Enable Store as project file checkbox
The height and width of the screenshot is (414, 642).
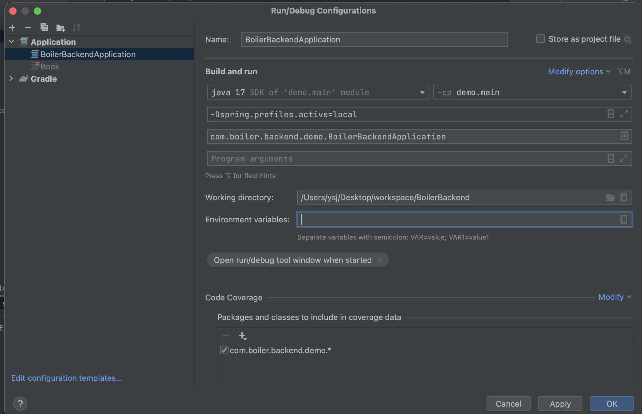[540, 39]
